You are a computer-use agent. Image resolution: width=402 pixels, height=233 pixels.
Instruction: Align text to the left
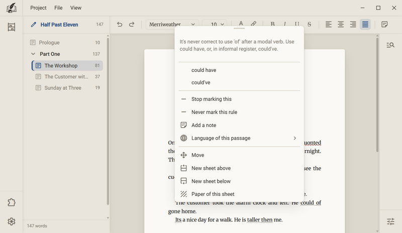[329, 24]
